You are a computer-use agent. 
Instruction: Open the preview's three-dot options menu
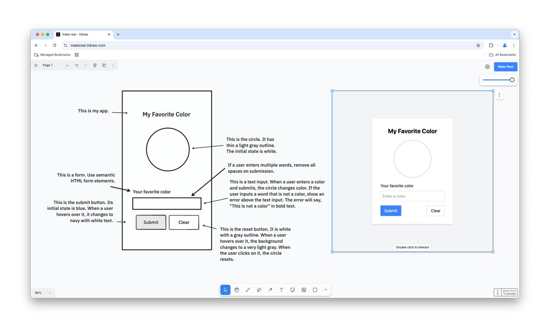pyautogui.click(x=499, y=95)
